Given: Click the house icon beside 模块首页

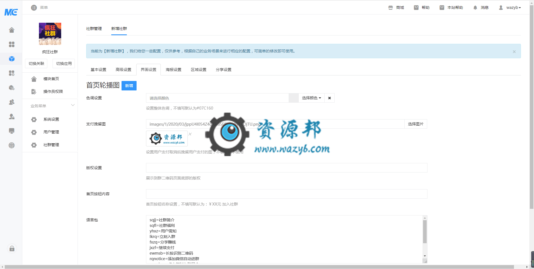Looking at the screenshot, I should coord(34,79).
